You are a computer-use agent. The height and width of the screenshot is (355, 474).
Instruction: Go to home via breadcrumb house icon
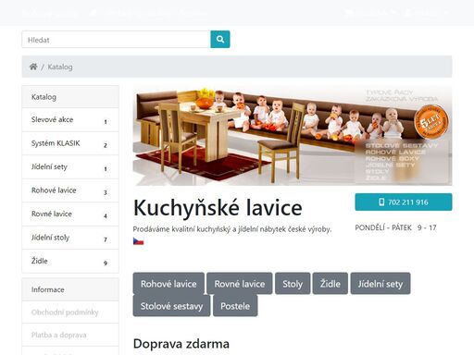33,67
